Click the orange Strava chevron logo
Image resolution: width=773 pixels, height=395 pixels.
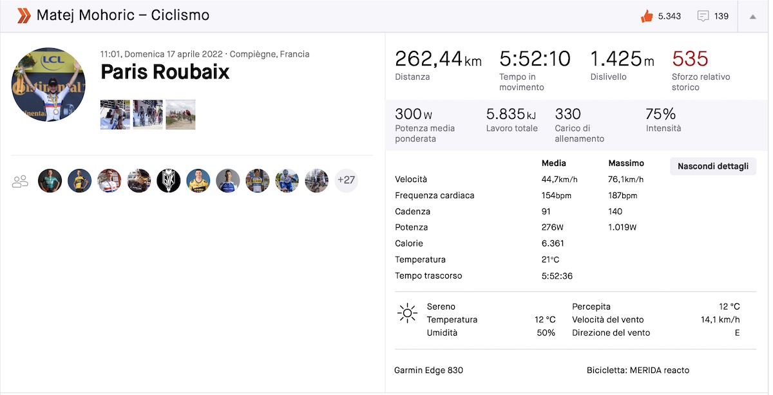click(x=23, y=15)
